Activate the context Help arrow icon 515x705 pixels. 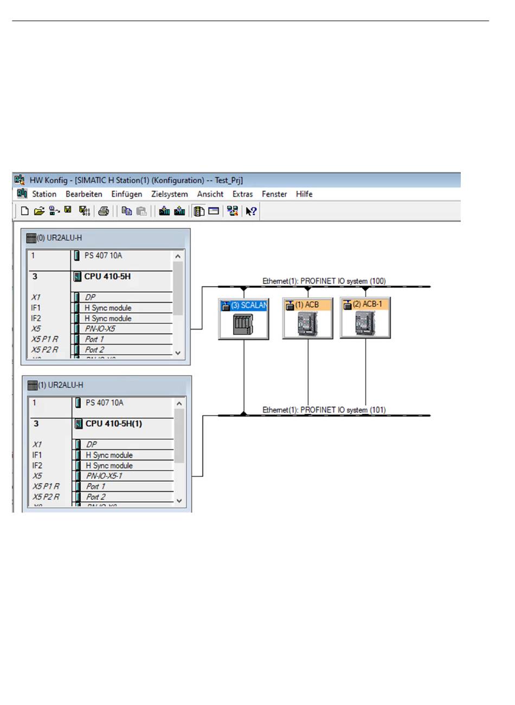tap(251, 211)
